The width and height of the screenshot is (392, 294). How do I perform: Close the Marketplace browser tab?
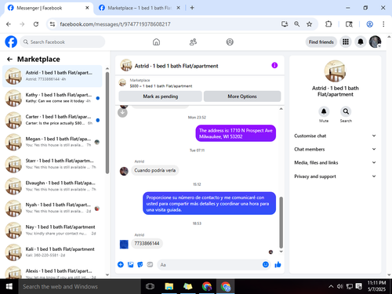tap(178, 8)
